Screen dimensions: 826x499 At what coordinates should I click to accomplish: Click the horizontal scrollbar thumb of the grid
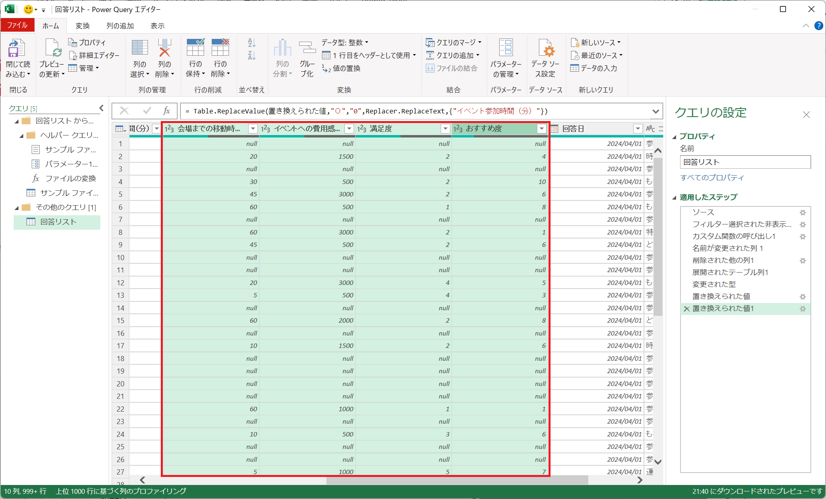tap(457, 480)
